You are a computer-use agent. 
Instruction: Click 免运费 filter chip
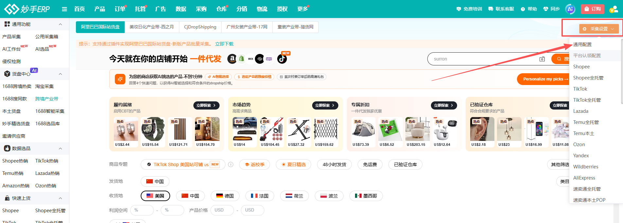click(x=370, y=164)
